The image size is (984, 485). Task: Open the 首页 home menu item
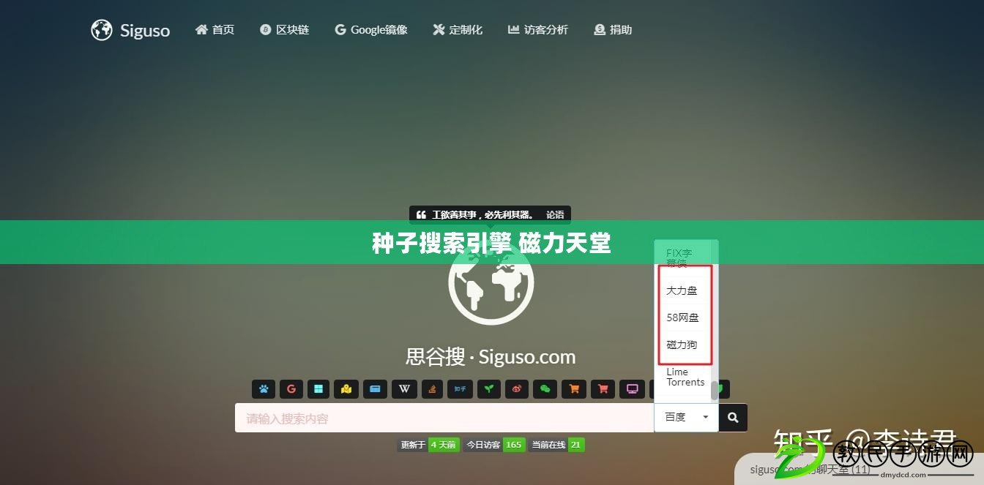point(215,30)
